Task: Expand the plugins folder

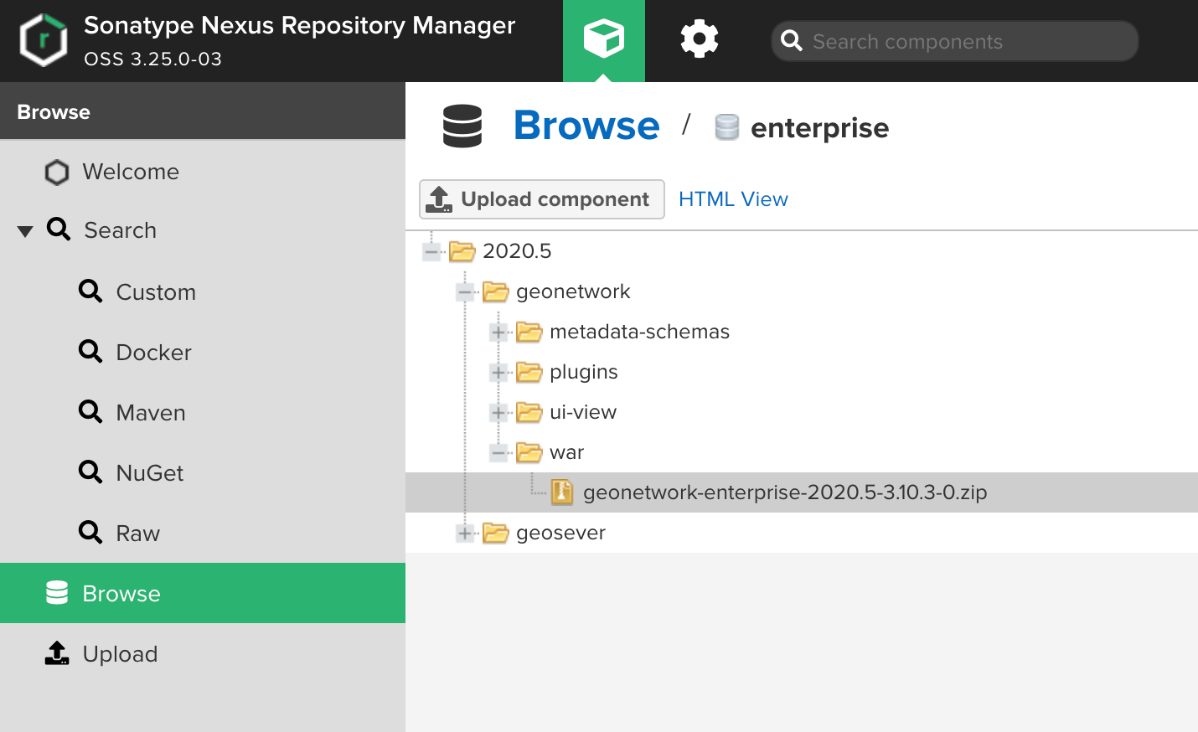Action: pyautogui.click(x=498, y=372)
